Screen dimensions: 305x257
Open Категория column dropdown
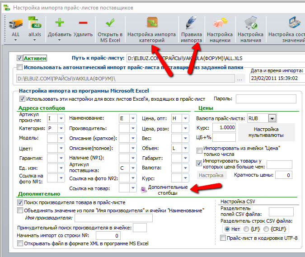pos(61,128)
